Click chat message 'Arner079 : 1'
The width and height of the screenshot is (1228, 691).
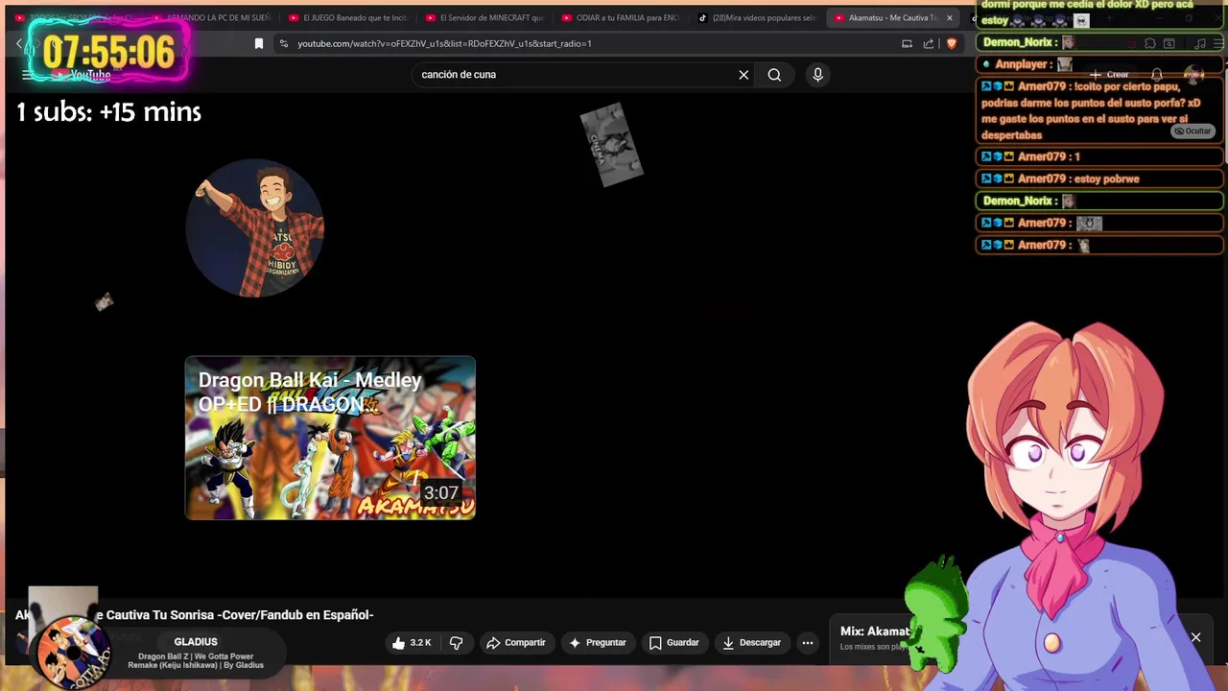click(1099, 156)
